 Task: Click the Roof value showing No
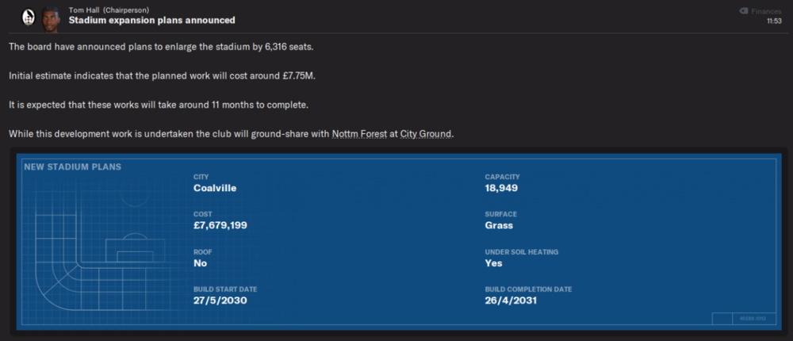pyautogui.click(x=201, y=263)
